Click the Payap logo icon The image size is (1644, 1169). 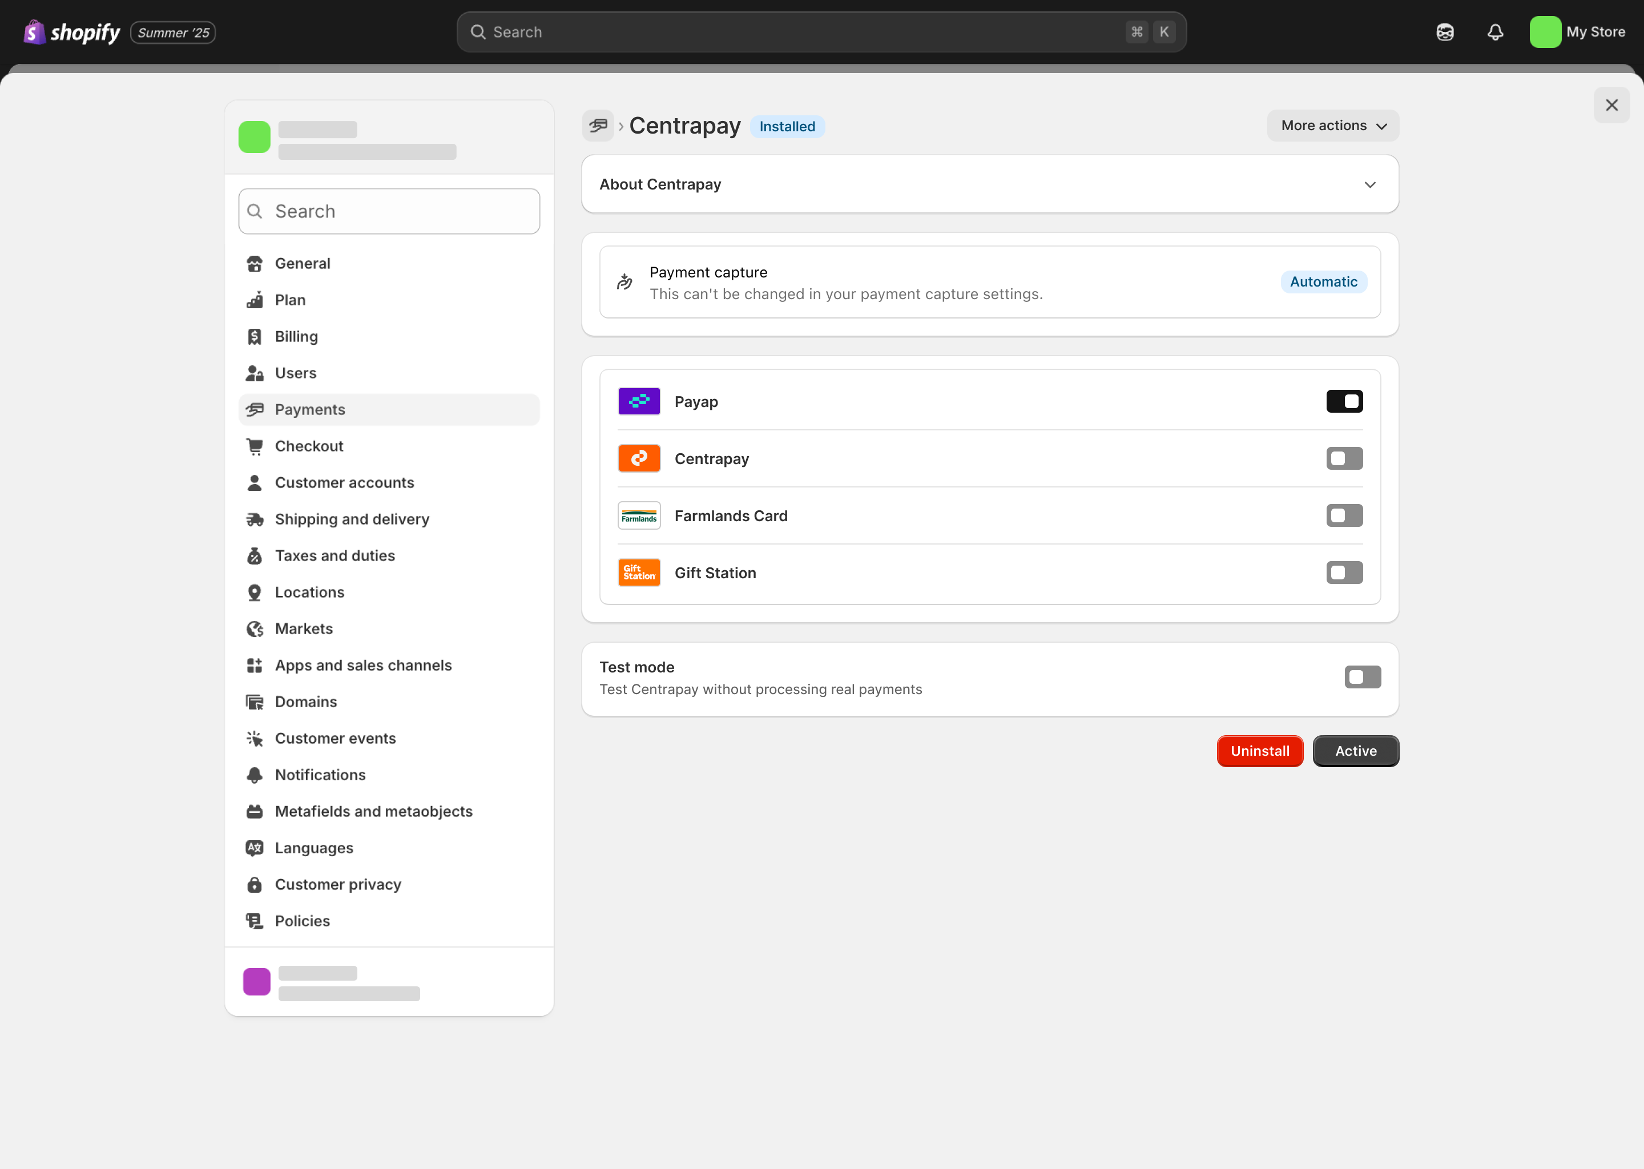click(x=638, y=402)
